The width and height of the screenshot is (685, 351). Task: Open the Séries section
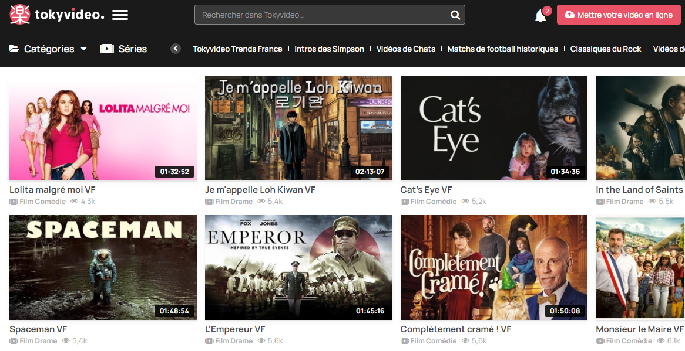[123, 49]
